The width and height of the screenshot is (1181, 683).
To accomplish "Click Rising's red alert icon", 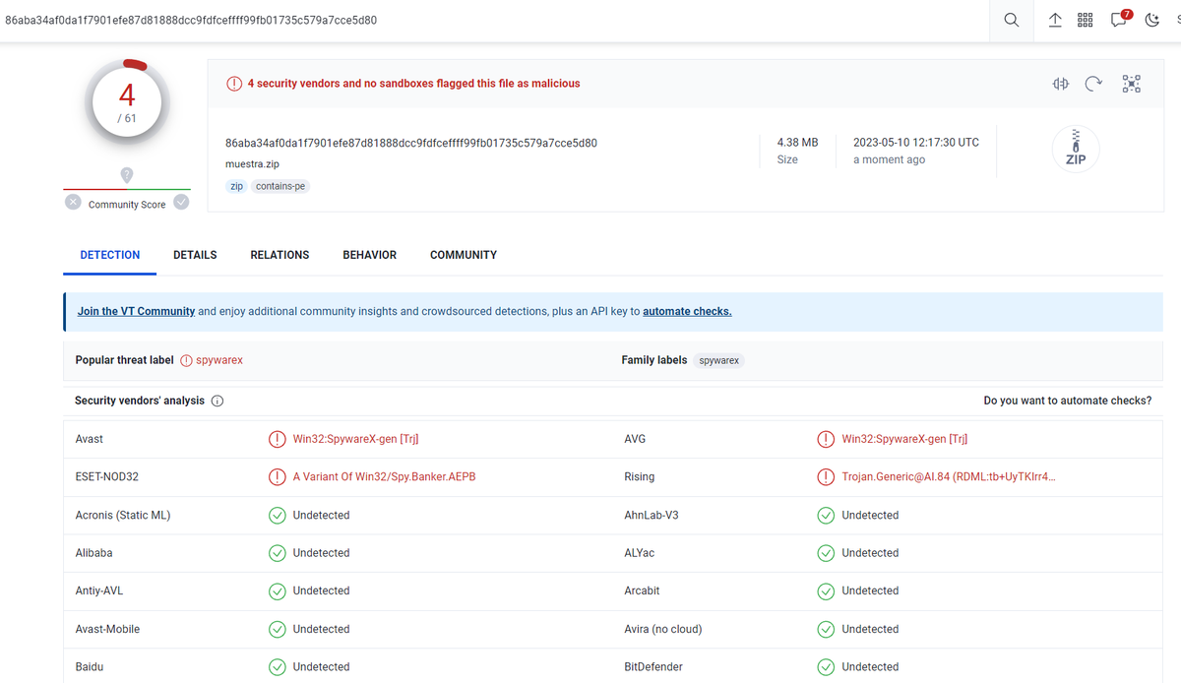I will pos(827,476).
